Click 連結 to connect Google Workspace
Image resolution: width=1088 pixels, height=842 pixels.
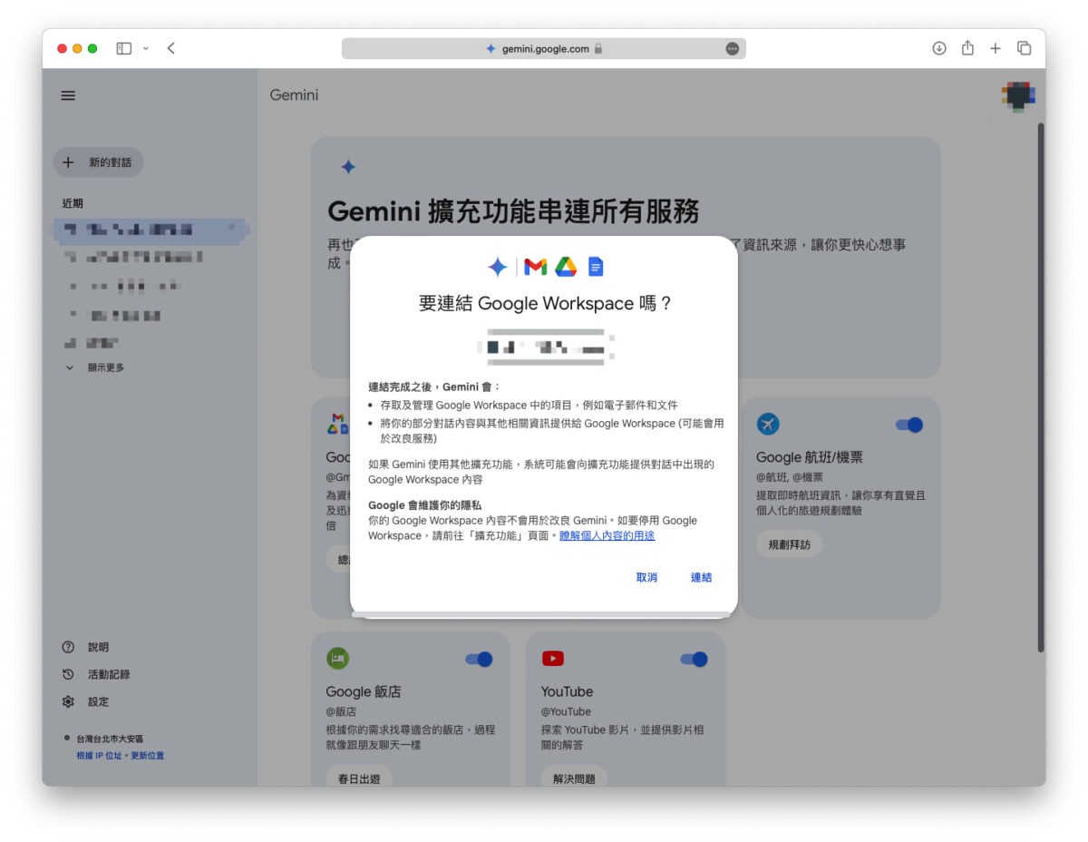pyautogui.click(x=701, y=577)
